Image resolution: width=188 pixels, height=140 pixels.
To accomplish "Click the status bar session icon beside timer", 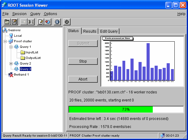I will pos(162,136).
